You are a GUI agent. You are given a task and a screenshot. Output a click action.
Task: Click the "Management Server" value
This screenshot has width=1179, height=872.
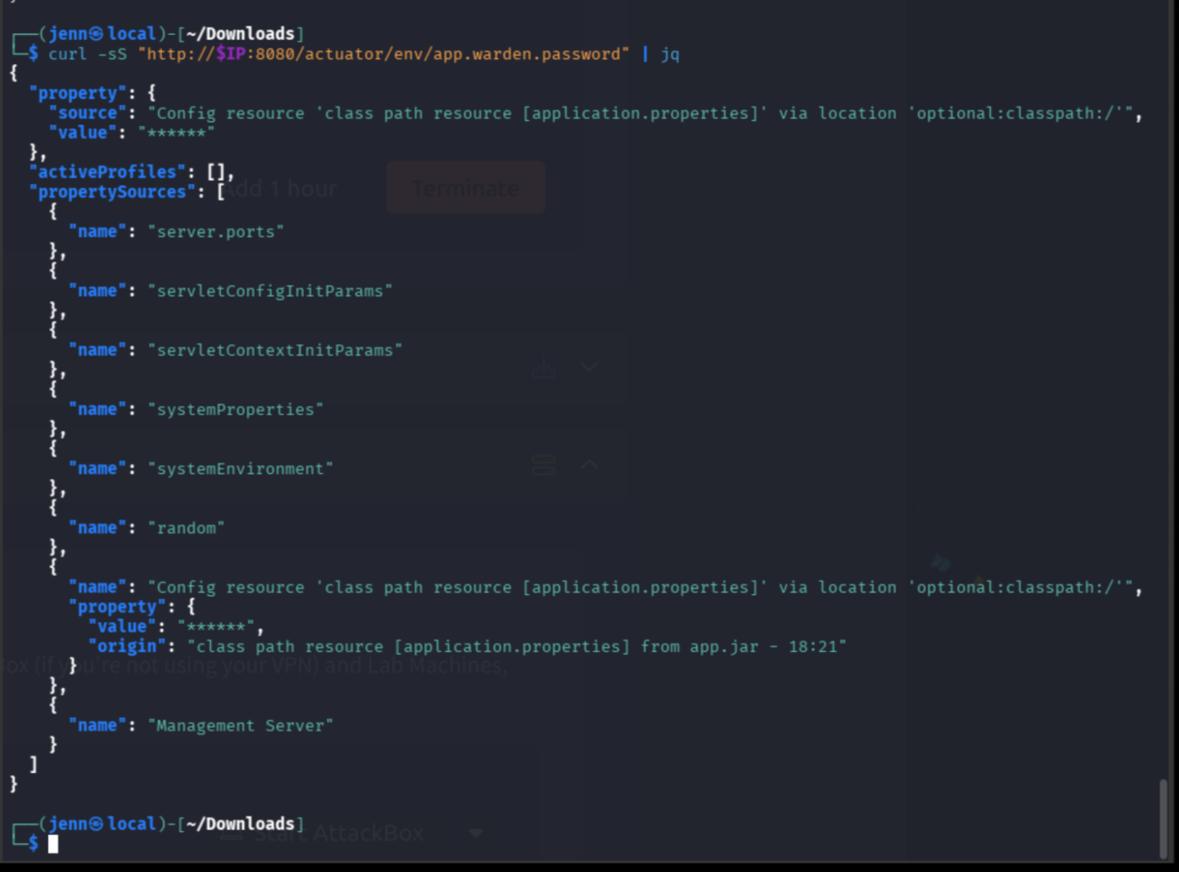[x=241, y=725]
